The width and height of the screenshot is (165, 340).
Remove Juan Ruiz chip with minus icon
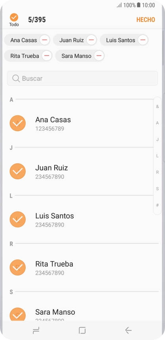point(91,40)
